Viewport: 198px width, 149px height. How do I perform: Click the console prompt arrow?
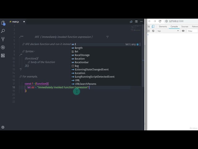[x=148, y=34]
